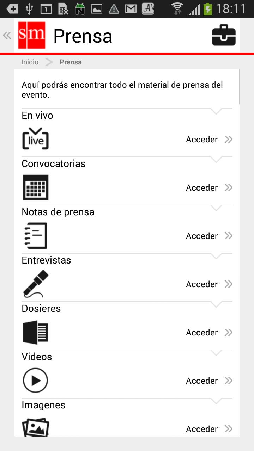This screenshot has width=254, height=451.
Task: Tap the live TV icon
Action: (x=35, y=139)
